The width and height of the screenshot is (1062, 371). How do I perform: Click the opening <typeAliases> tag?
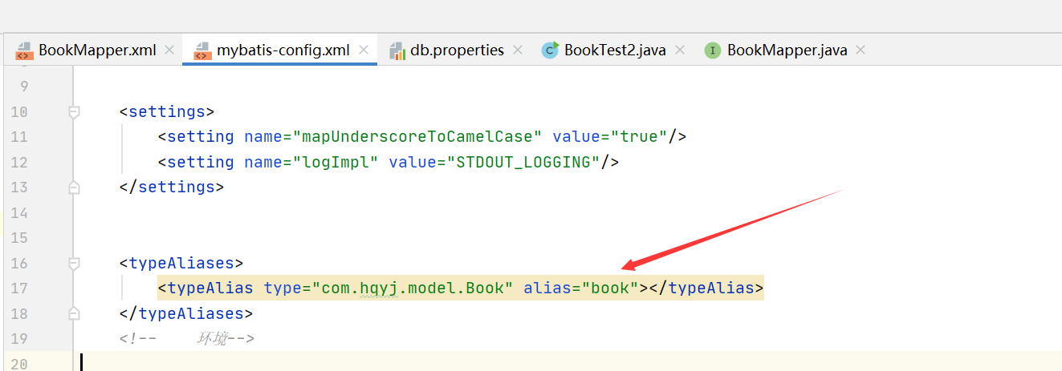pyautogui.click(x=181, y=262)
